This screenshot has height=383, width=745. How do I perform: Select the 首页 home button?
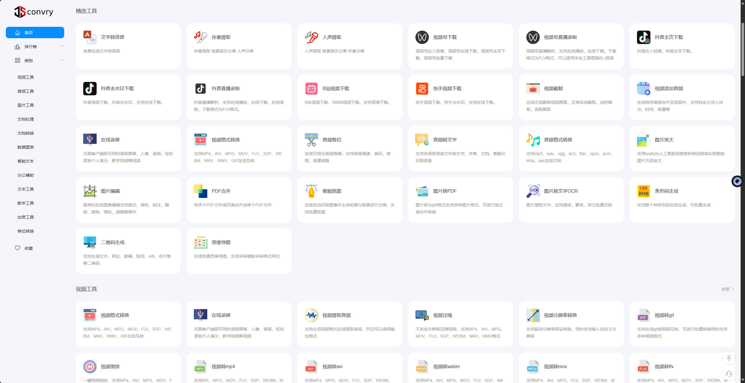tap(35, 32)
